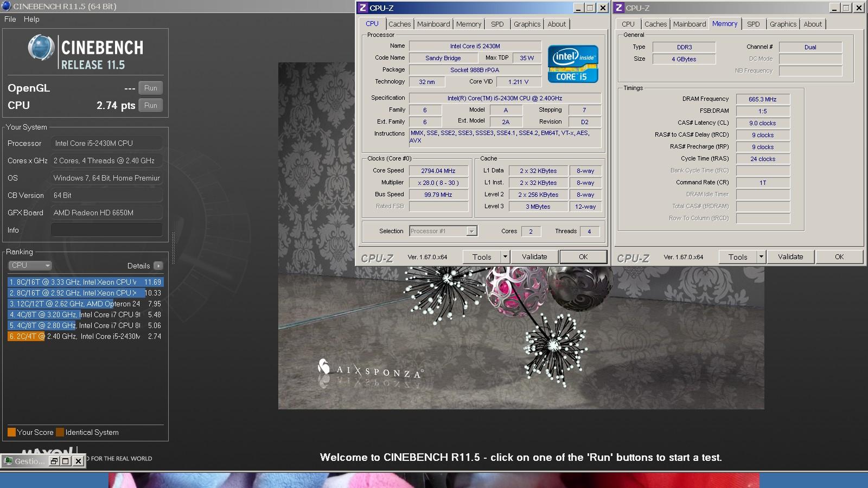Click Validate in first CPU-Z window
This screenshot has height=488, width=868.
coord(534,257)
